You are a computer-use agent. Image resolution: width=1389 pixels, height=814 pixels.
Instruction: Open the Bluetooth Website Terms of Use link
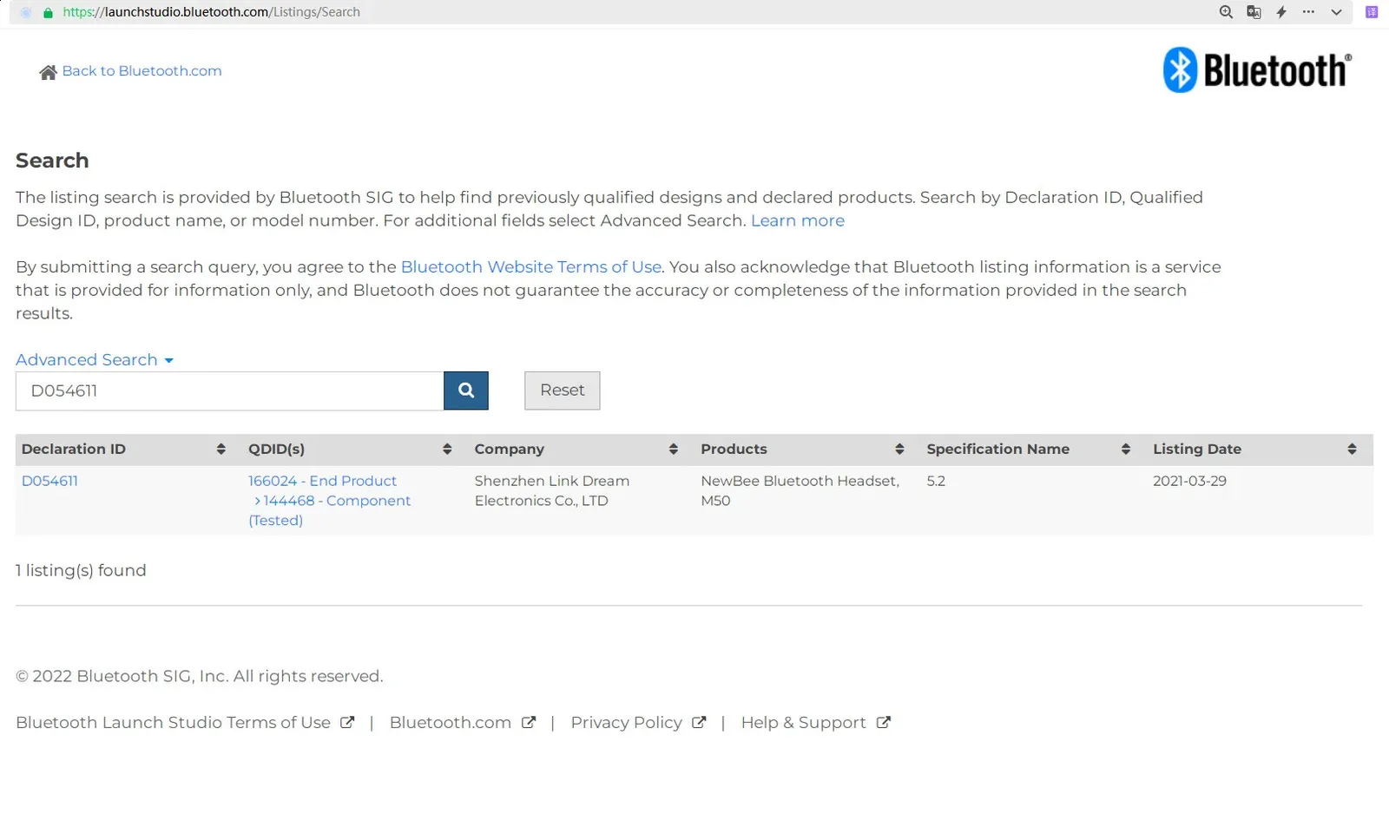click(530, 267)
